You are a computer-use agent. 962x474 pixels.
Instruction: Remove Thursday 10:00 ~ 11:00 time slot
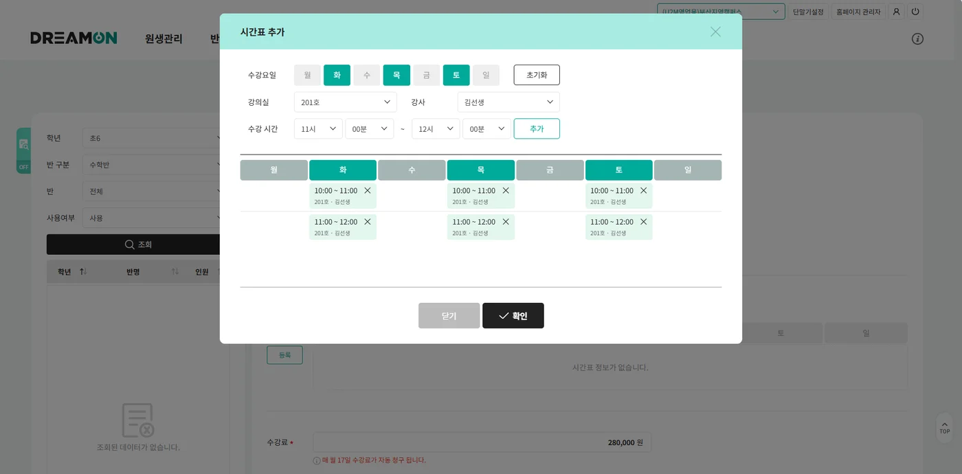[506, 190]
